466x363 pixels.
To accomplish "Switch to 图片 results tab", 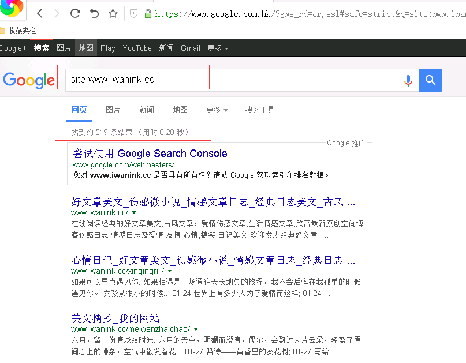I will coord(113,110).
